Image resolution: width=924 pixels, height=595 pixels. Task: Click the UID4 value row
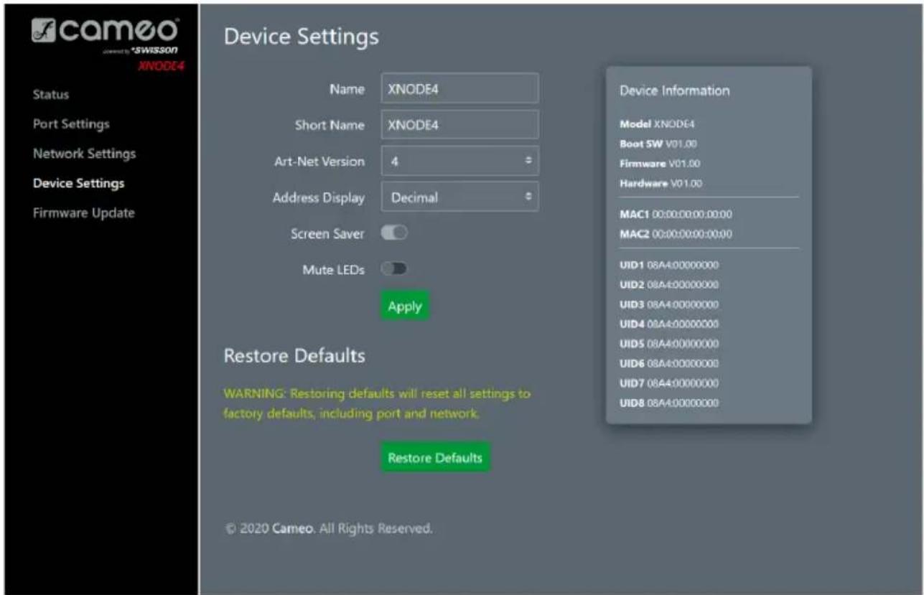[x=669, y=324]
